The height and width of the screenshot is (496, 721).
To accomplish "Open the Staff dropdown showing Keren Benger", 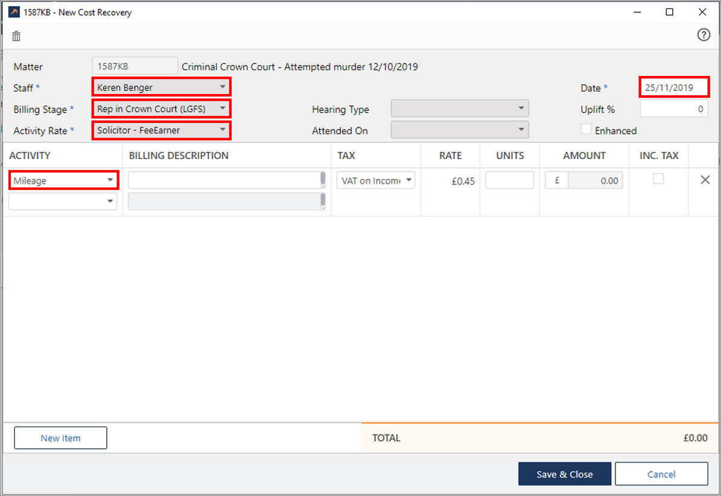I will (161, 87).
